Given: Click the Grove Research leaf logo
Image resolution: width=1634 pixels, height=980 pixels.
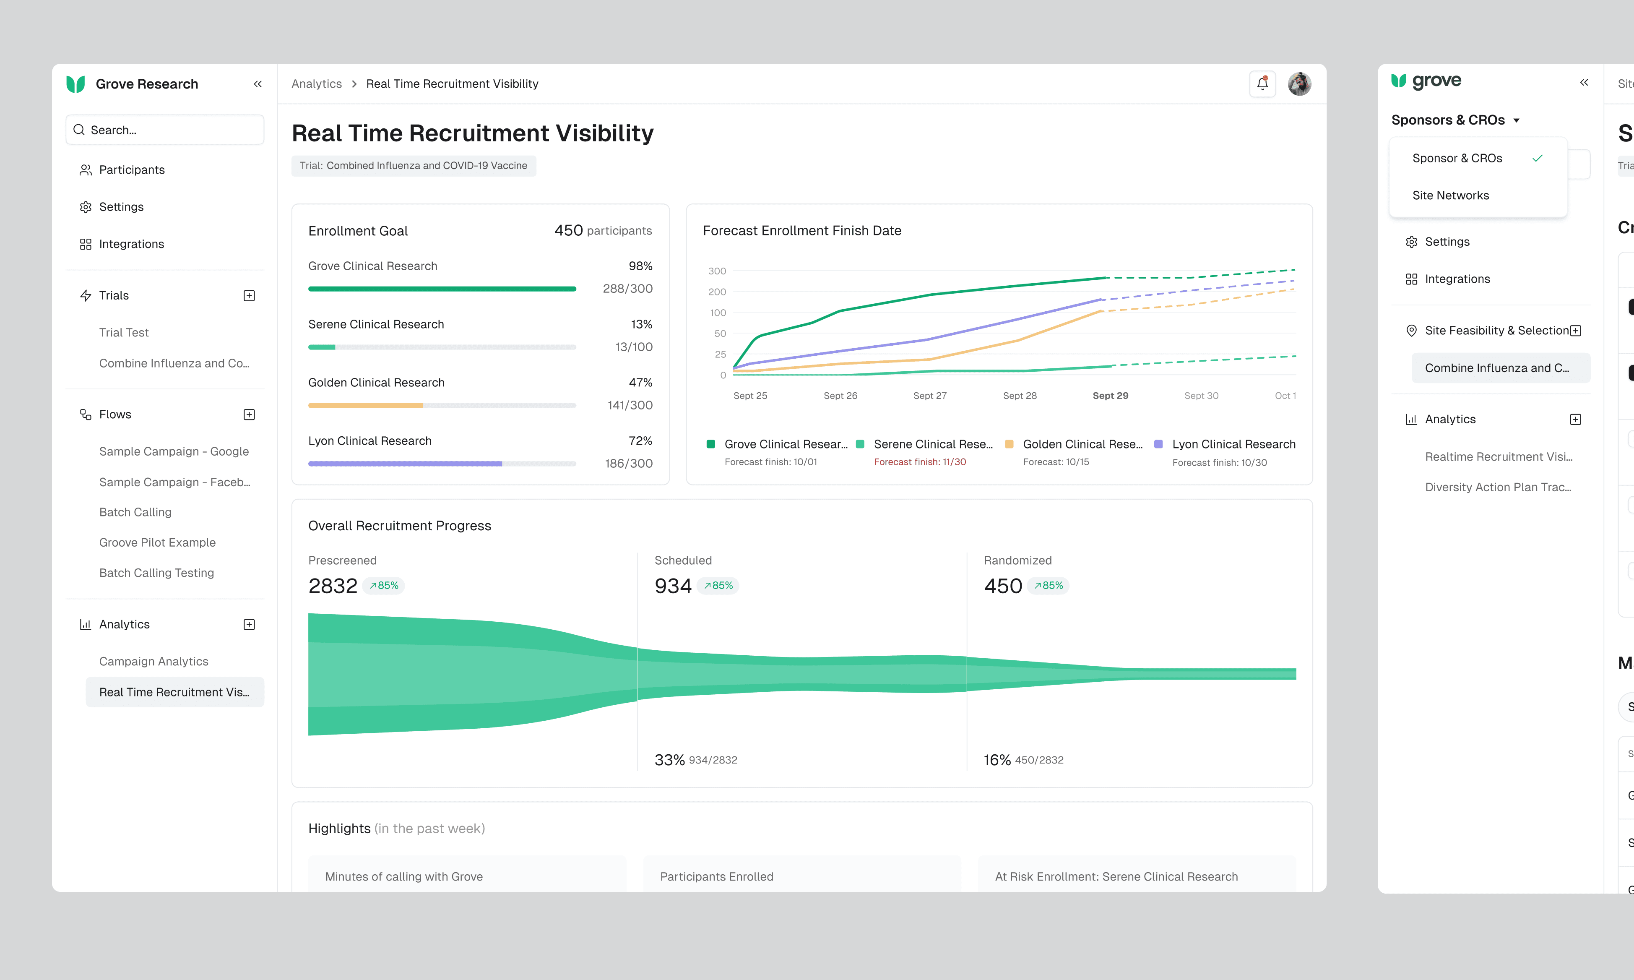Looking at the screenshot, I should 76,84.
